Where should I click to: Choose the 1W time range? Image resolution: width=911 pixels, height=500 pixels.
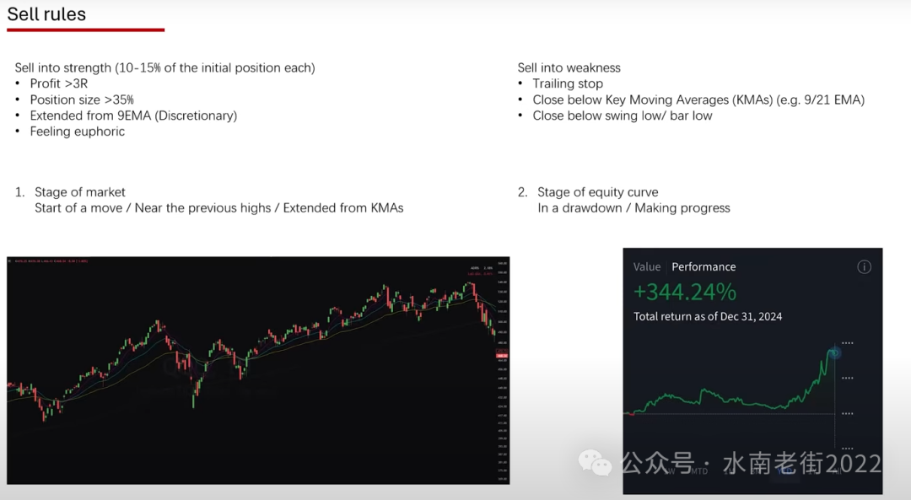coord(669,471)
